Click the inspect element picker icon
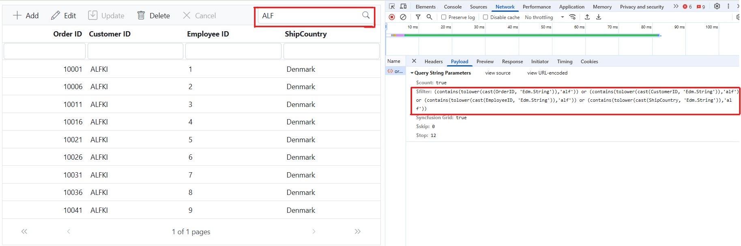Viewport: 741px width, 246px height. tap(392, 6)
